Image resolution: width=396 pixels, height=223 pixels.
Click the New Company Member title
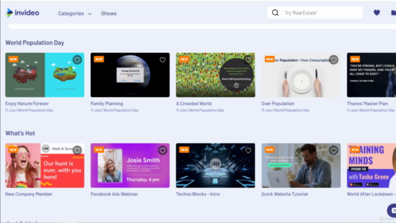(29, 194)
